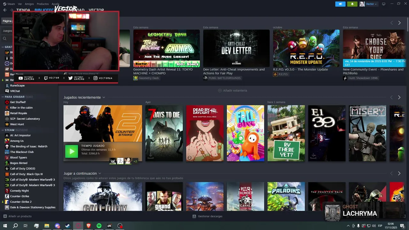Open the Windows Start menu
This screenshot has width=409, height=230.
click(5, 226)
